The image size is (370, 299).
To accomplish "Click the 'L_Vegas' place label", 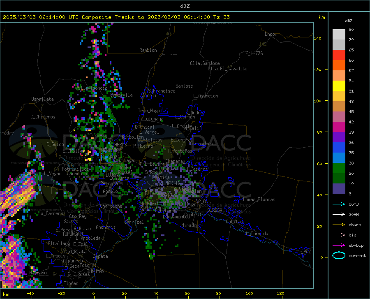I will pos(53,174).
